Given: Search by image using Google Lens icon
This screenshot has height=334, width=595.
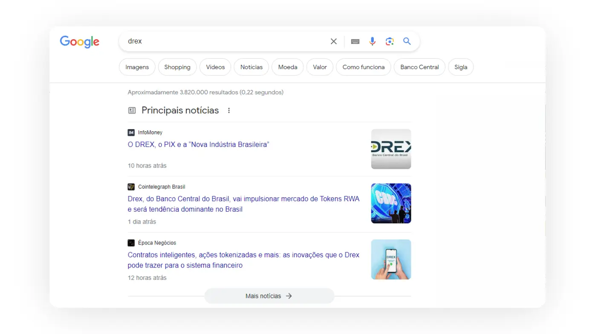Looking at the screenshot, I should pyautogui.click(x=389, y=41).
